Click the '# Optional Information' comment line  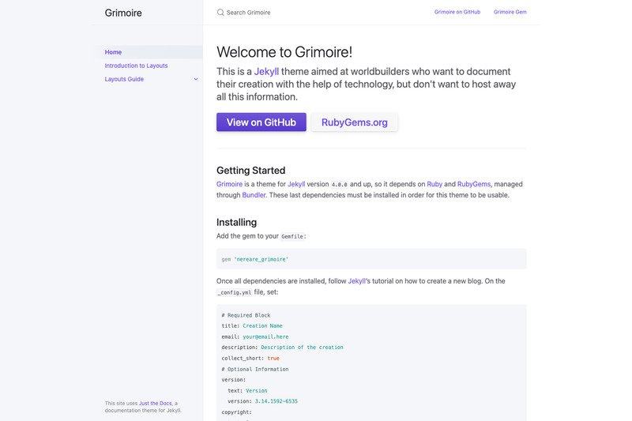pyautogui.click(x=254, y=369)
